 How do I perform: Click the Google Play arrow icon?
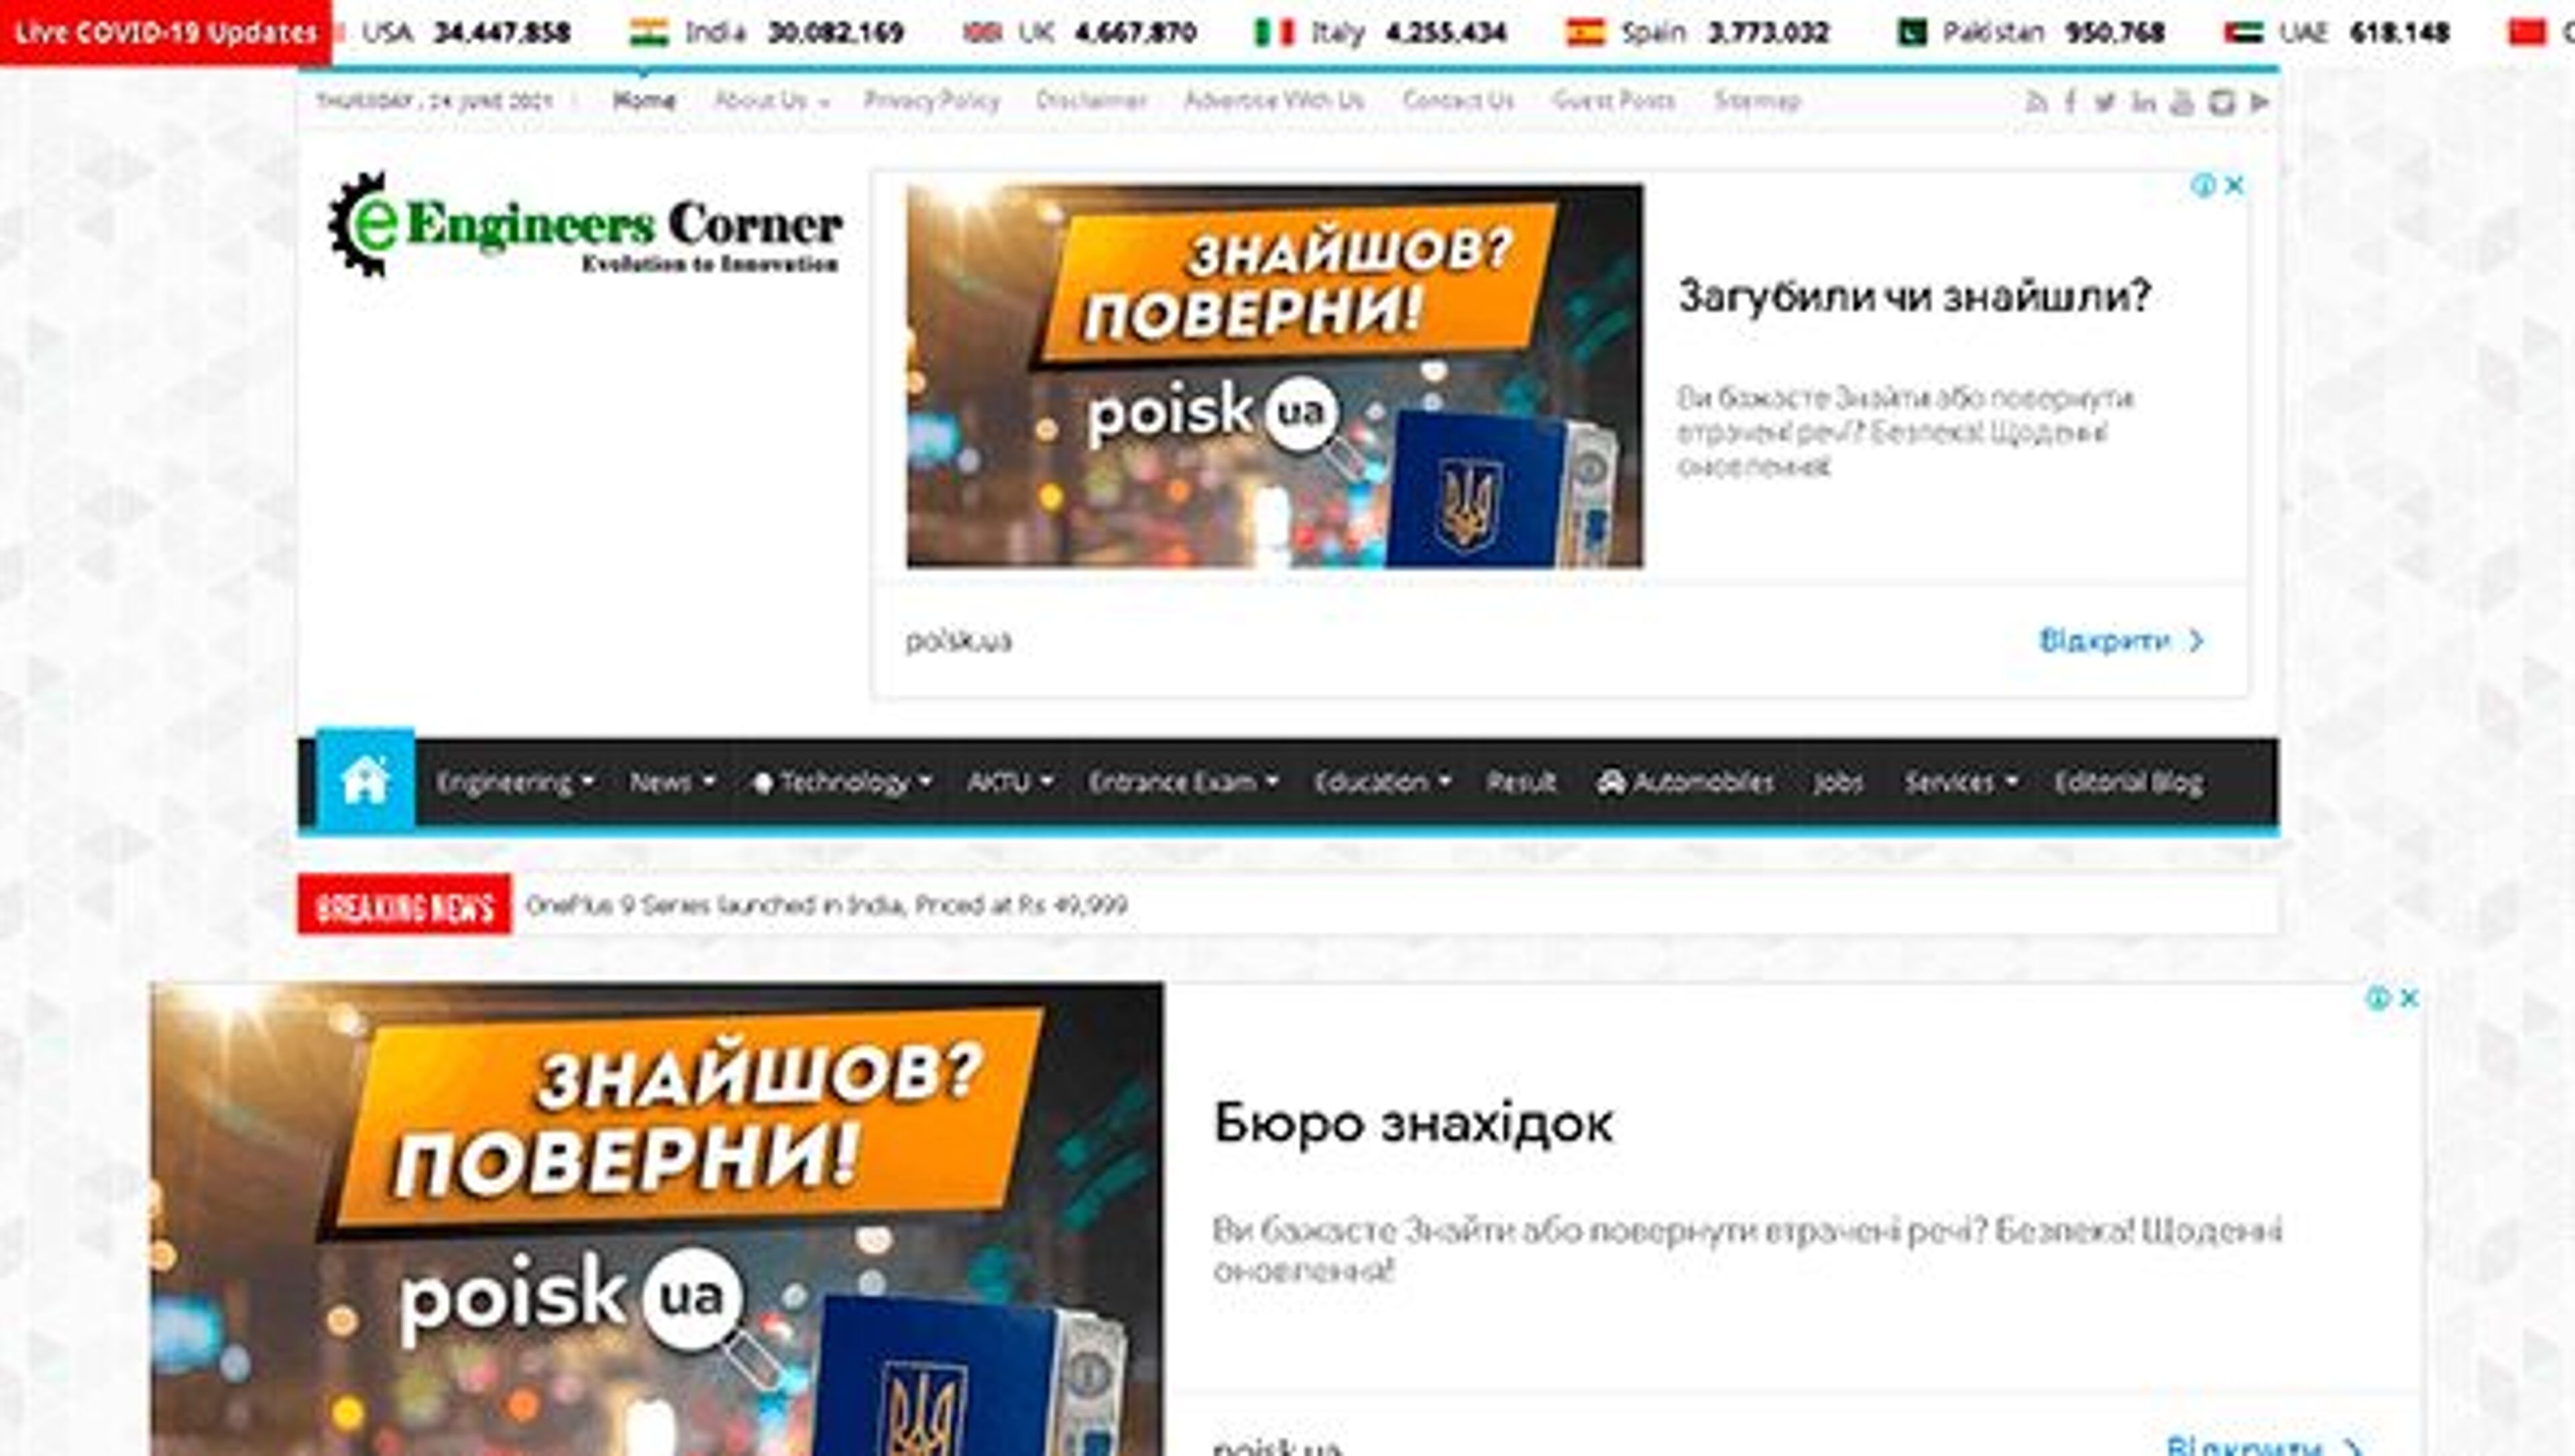point(2259,102)
